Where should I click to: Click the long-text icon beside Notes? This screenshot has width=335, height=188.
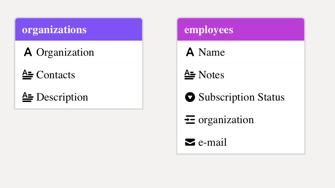[190, 75]
